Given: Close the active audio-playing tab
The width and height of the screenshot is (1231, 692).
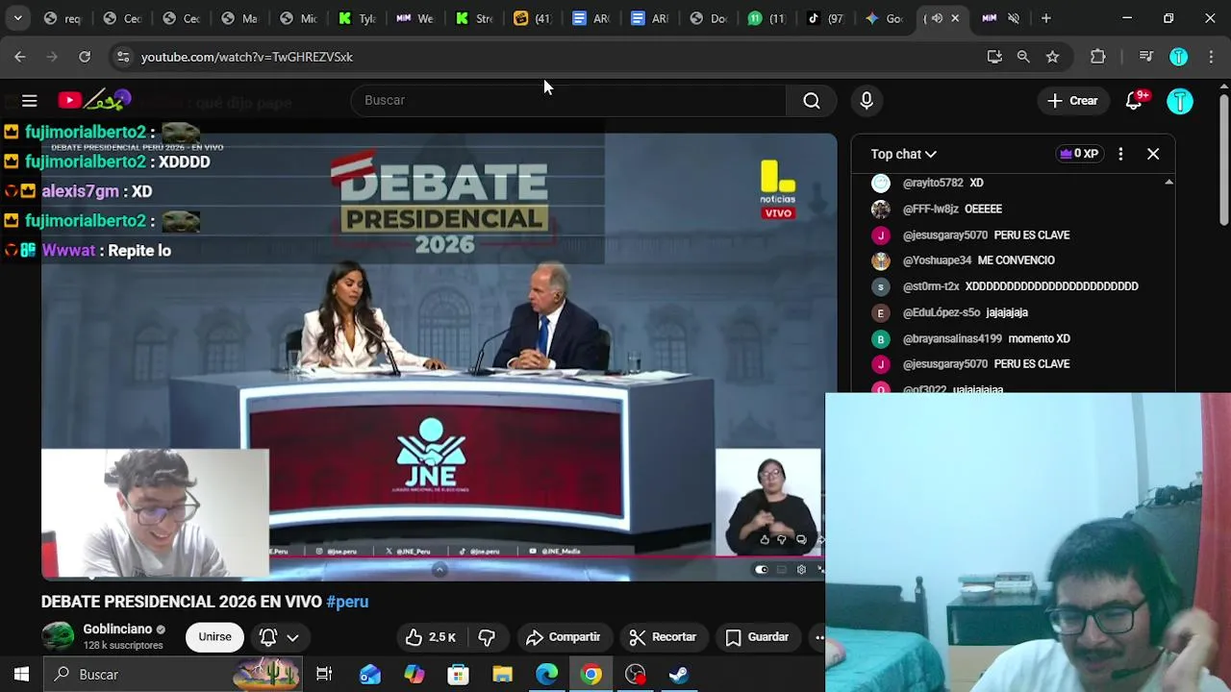Looking at the screenshot, I should [x=955, y=18].
